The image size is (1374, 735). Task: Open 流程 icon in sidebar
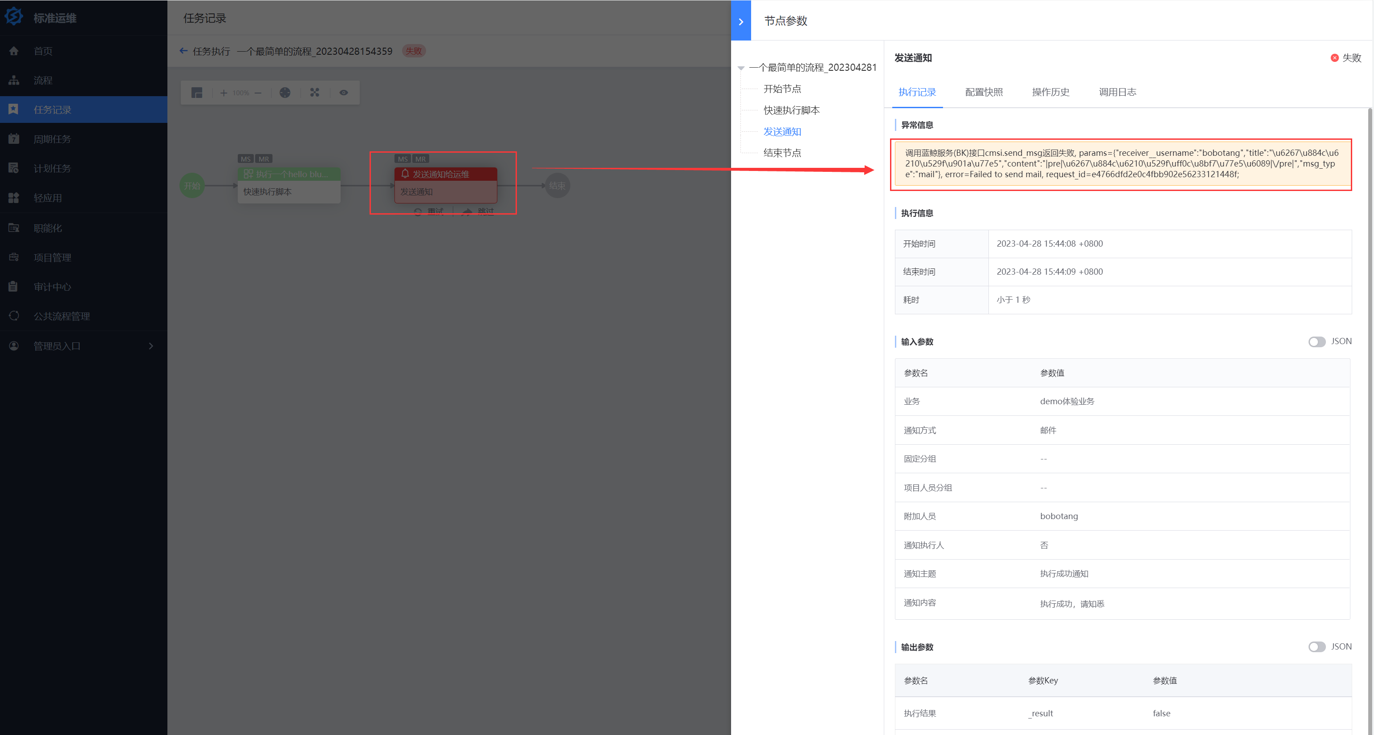[14, 80]
